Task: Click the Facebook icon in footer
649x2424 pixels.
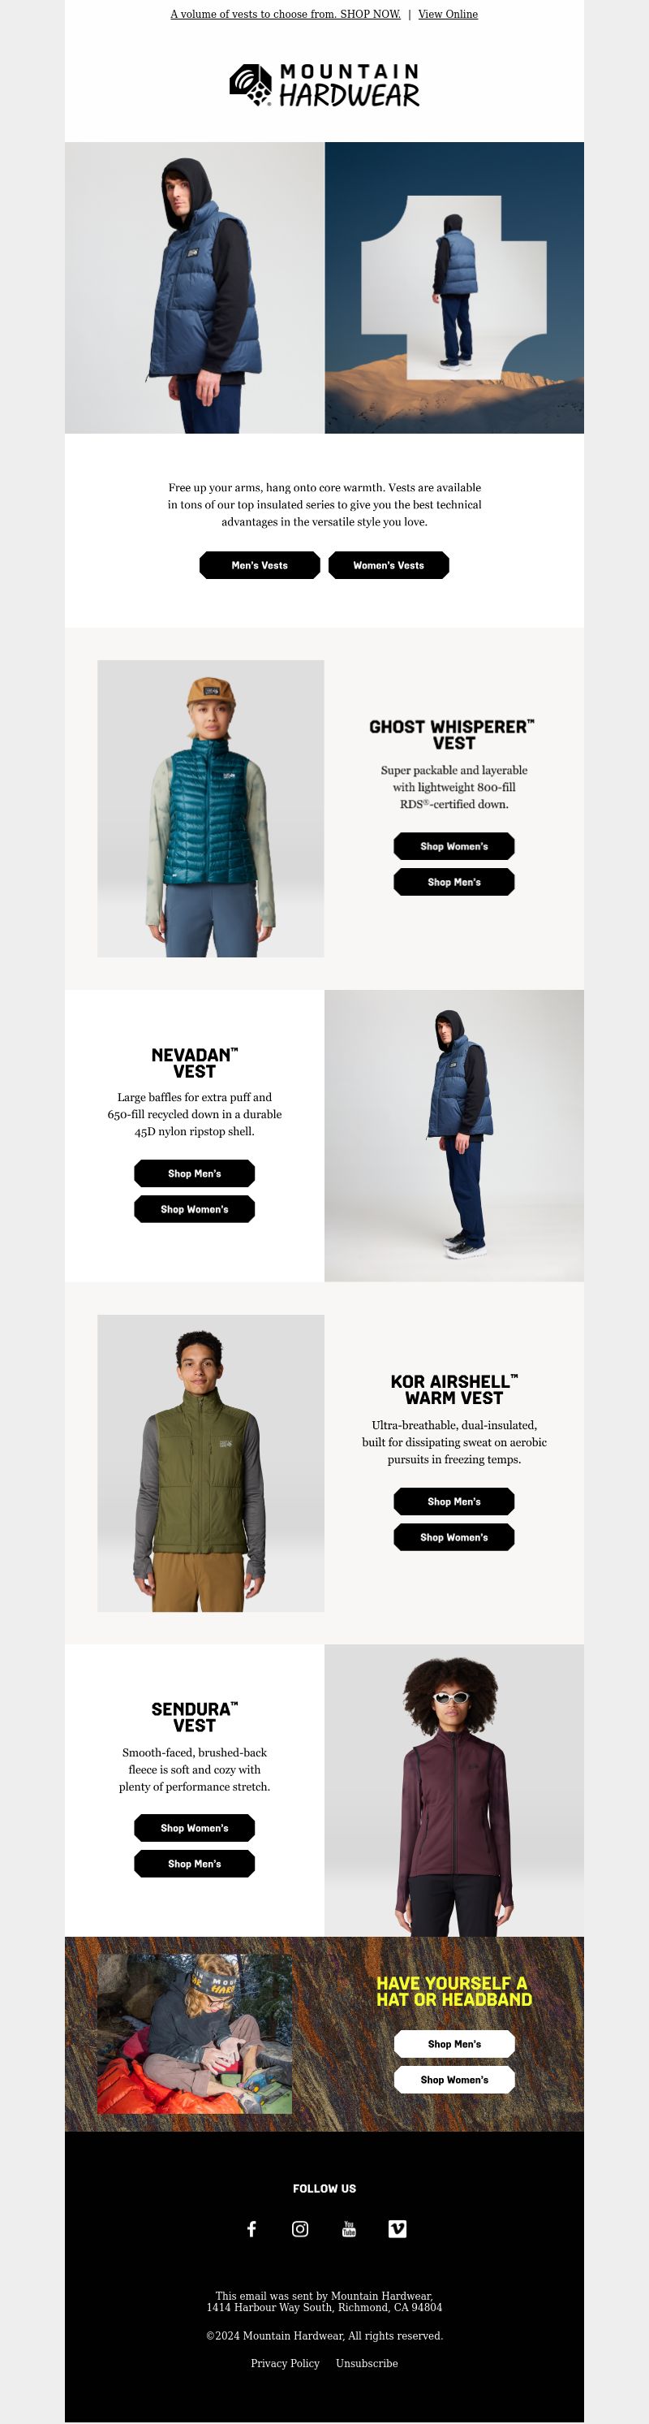Action: (251, 2228)
